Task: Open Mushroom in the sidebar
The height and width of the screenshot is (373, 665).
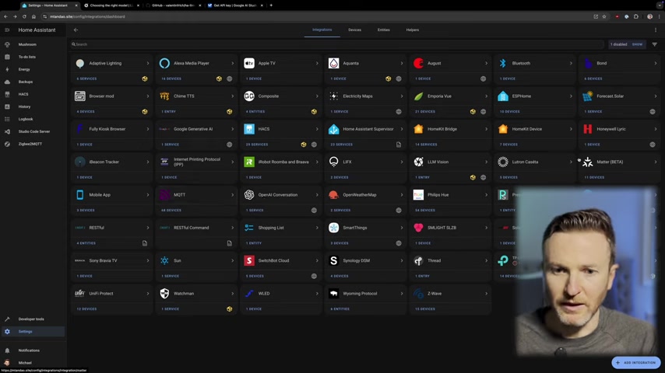Action: coord(33,44)
